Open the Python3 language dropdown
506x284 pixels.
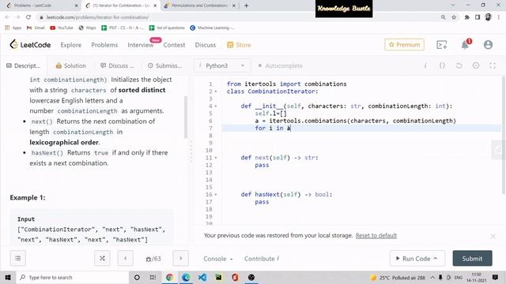222,65
